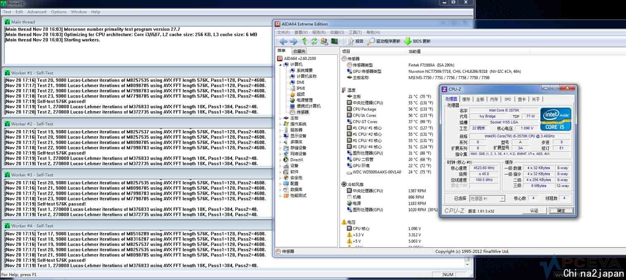Open CPU-Z 内存 memory tab
The width and height of the screenshot is (626, 280).
point(494,99)
